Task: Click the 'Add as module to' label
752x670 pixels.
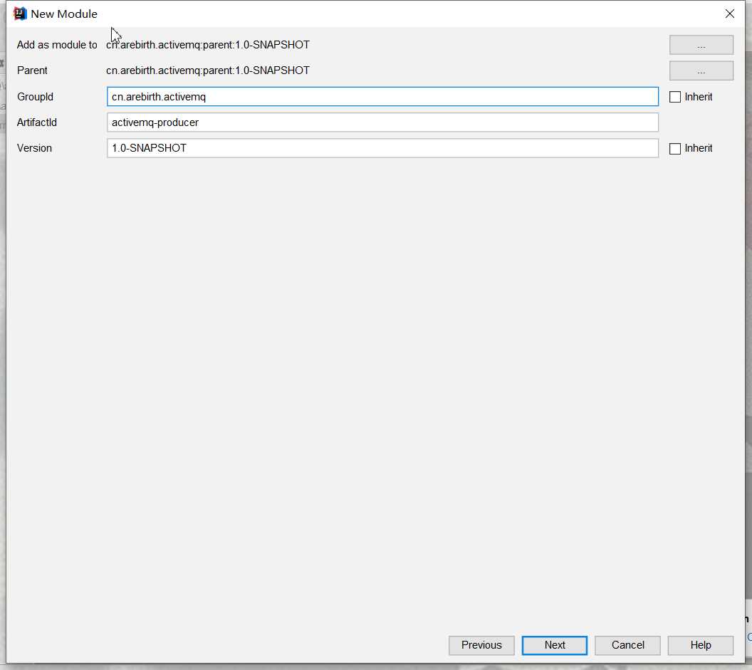Action: point(57,45)
